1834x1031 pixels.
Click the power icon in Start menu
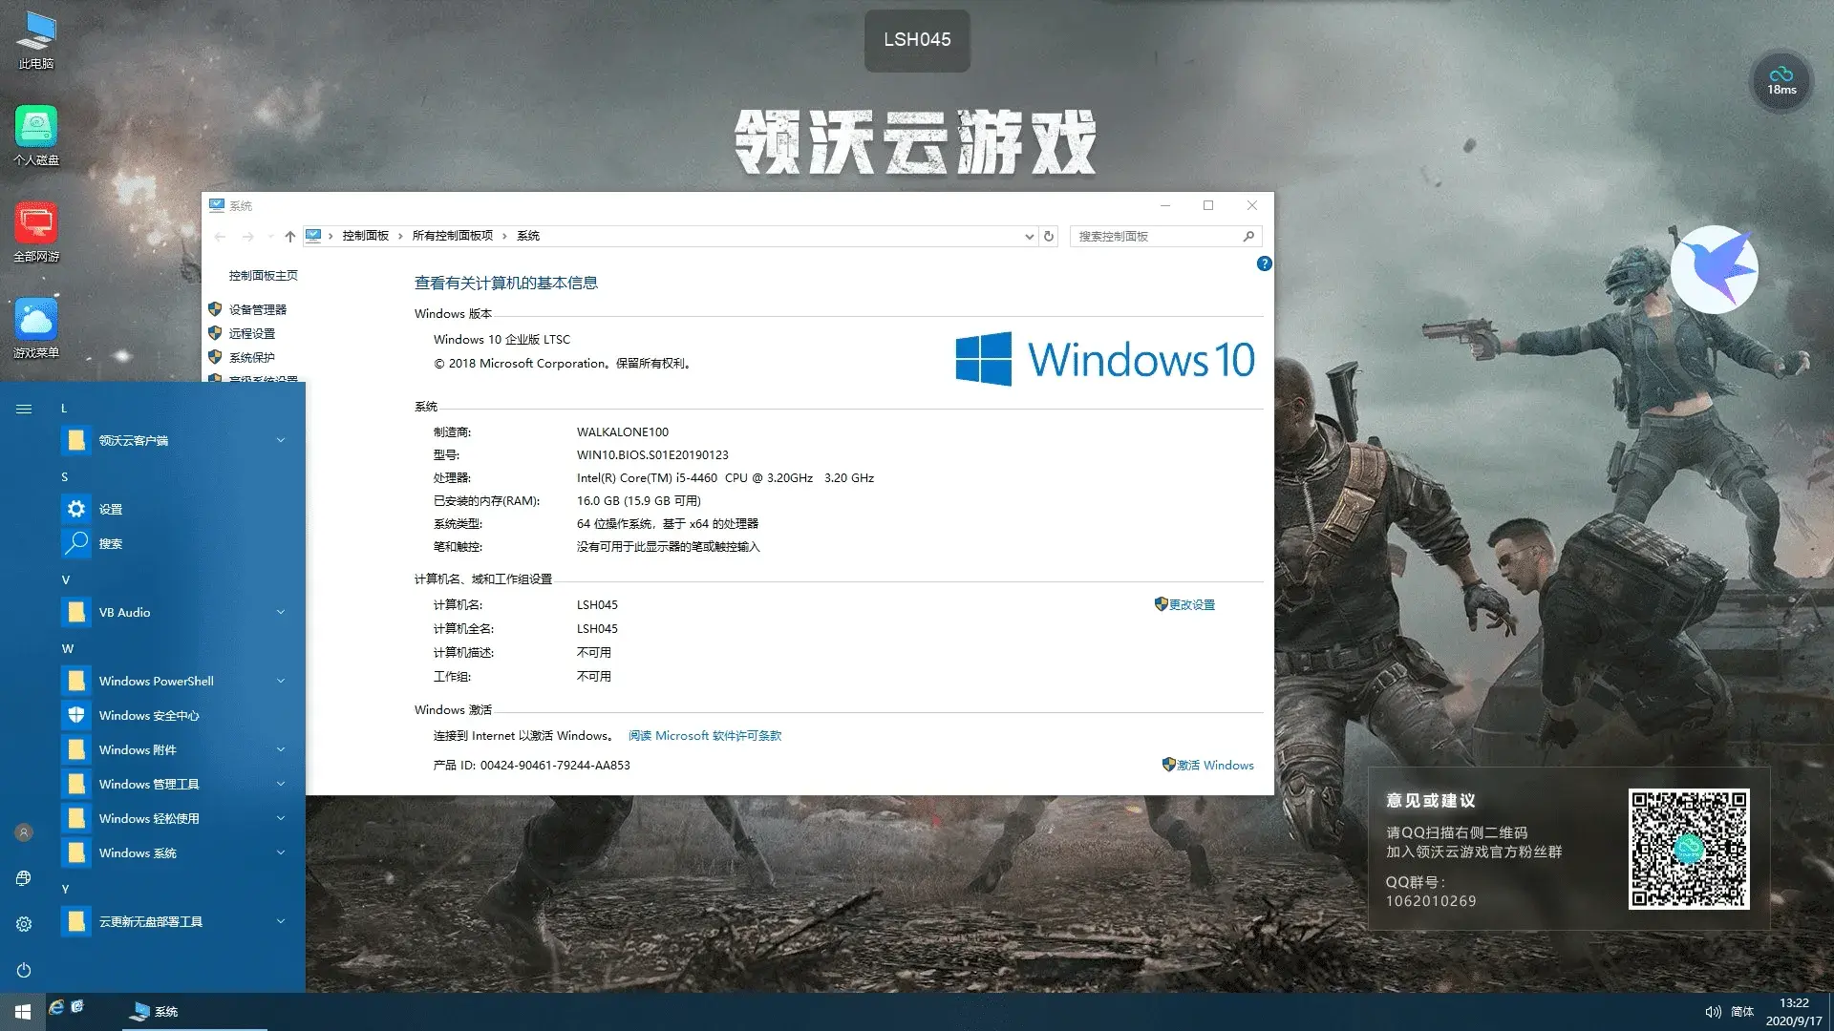click(24, 970)
